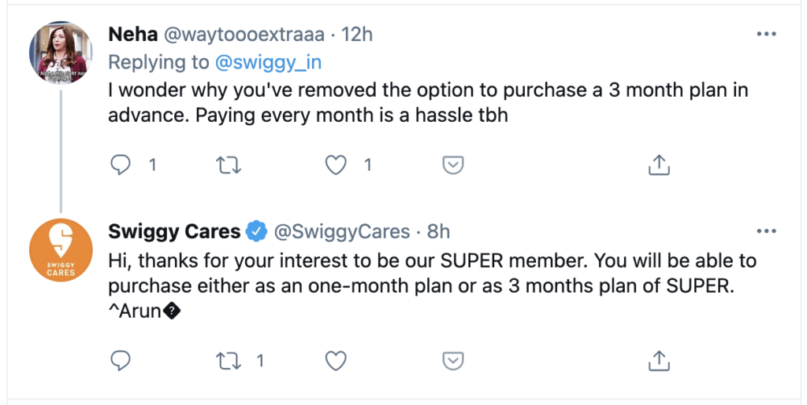
Task: Click Pocket save icon on Swiggy Cares tweet
Action: click(x=452, y=361)
